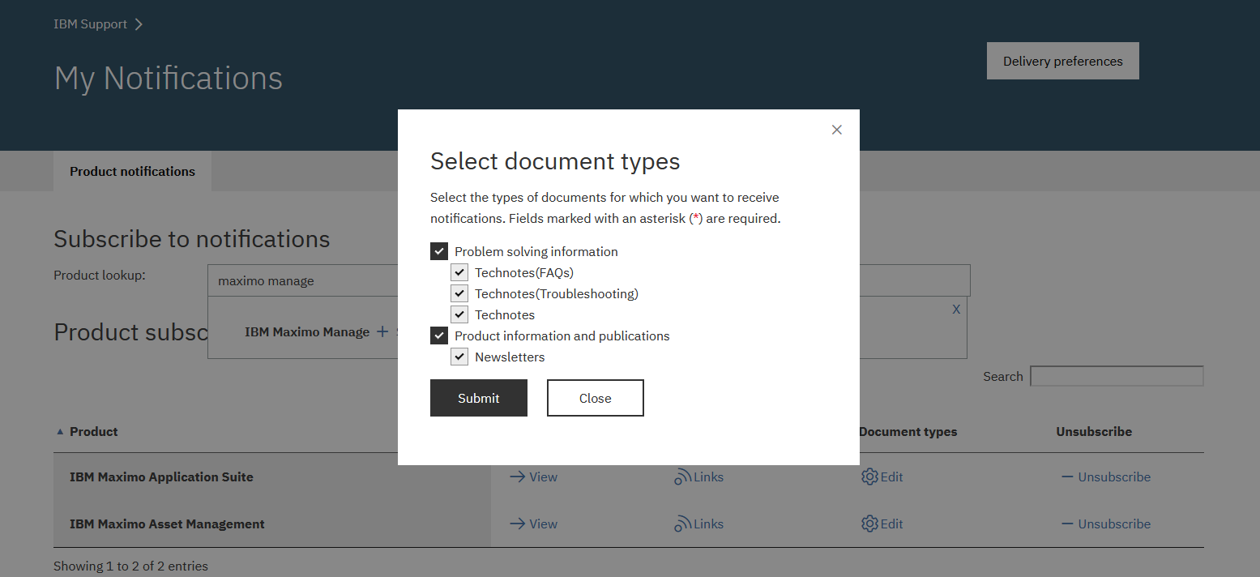Screen dimensions: 1260x577
Task: Sort by Document types column header
Action: 908,431
